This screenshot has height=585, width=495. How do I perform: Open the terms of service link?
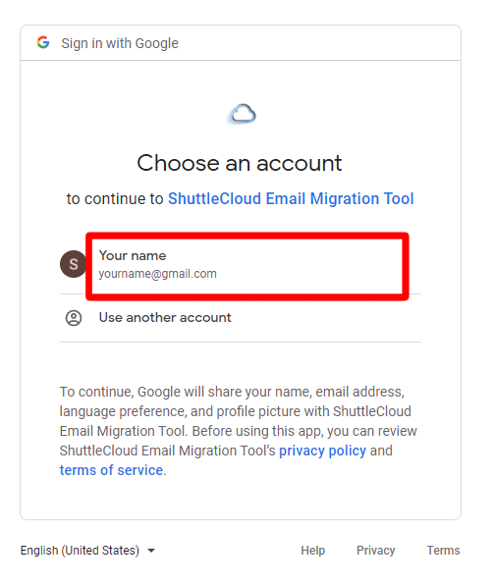coord(111,470)
